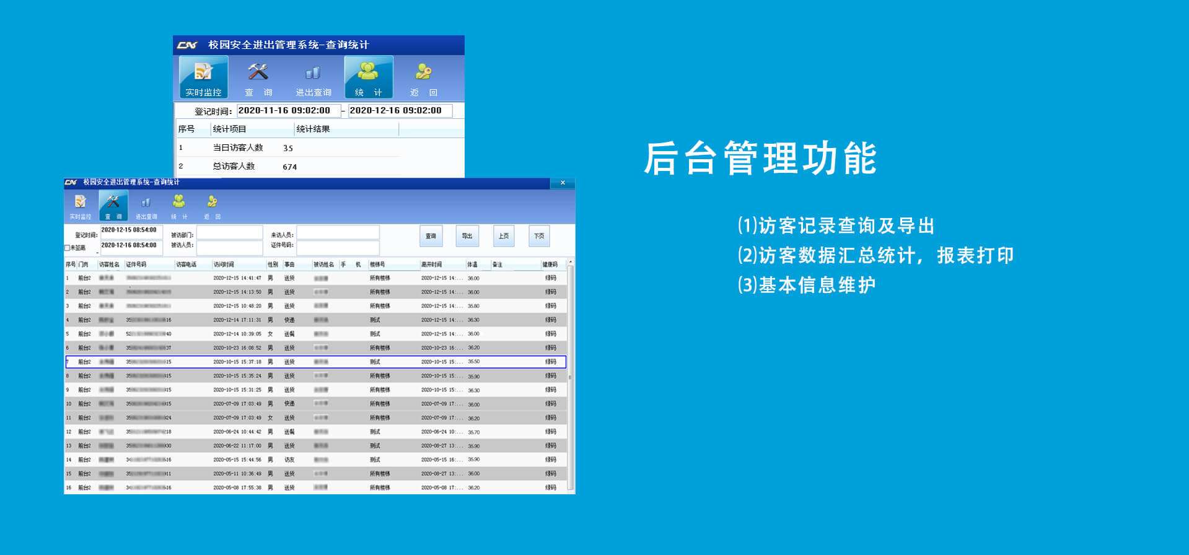Go to previous page with 上页 button
Viewport: 1189px width, 555px height.
504,236
